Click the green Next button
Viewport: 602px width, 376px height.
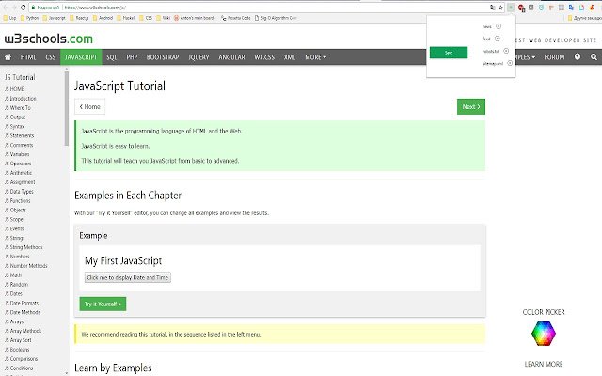pyautogui.click(x=471, y=106)
